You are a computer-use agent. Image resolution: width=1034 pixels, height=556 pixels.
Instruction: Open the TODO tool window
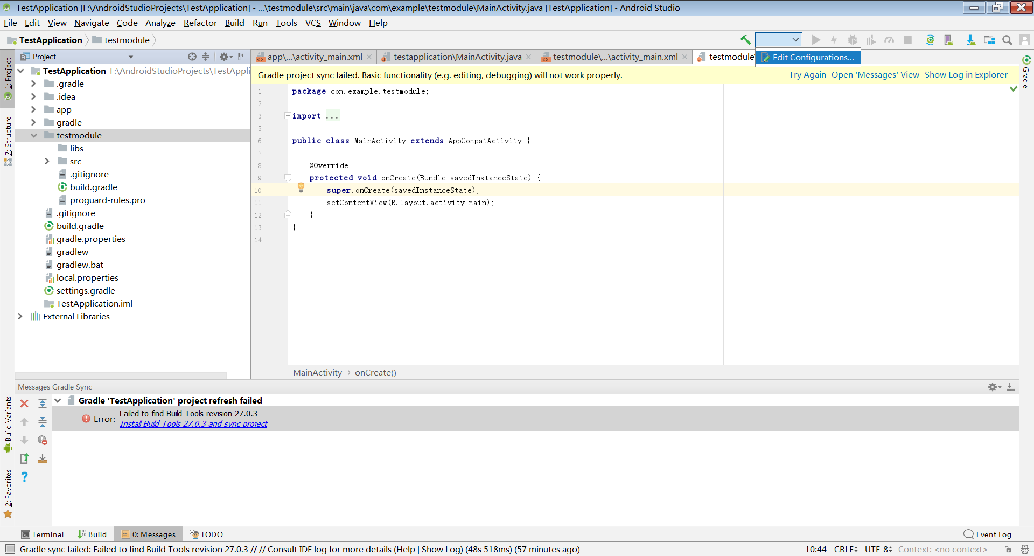206,534
